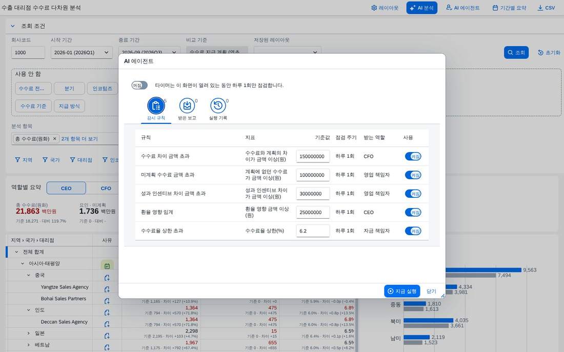Screen dimensions: 564x352
Task: Open AI 에이전트 from the top toolbar
Action: (x=462, y=8)
